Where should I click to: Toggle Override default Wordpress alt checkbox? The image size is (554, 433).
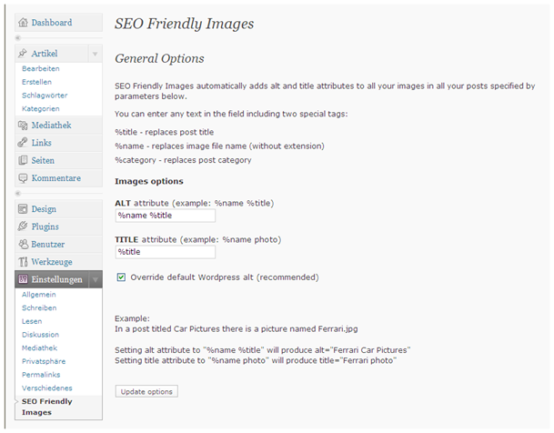[121, 277]
